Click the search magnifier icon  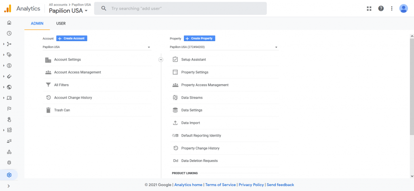(x=104, y=8)
